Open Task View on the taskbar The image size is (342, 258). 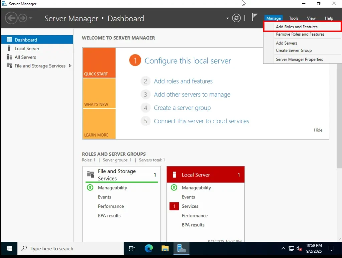pyautogui.click(x=132, y=248)
